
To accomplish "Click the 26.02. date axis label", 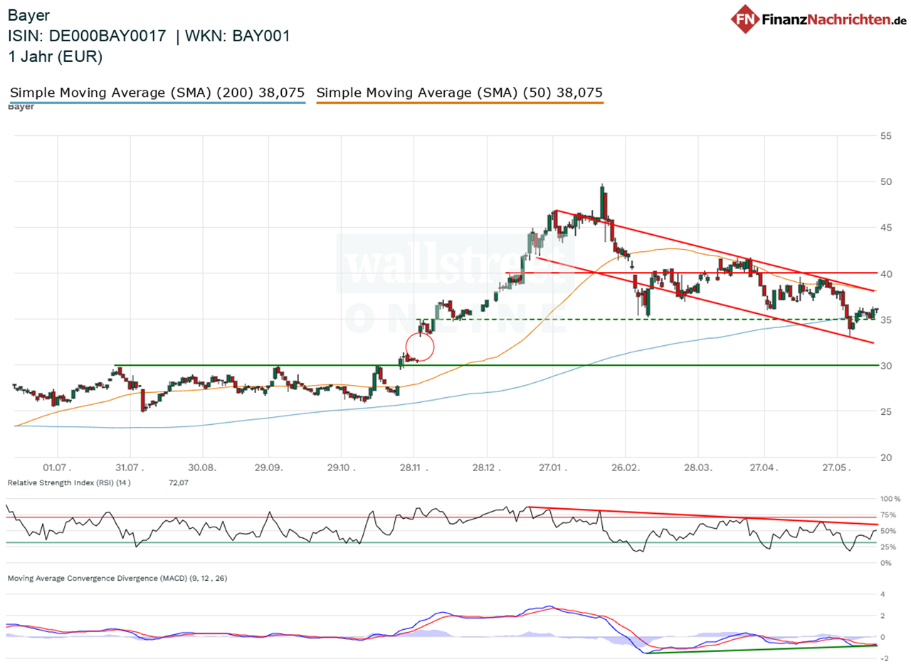I will (x=625, y=470).
